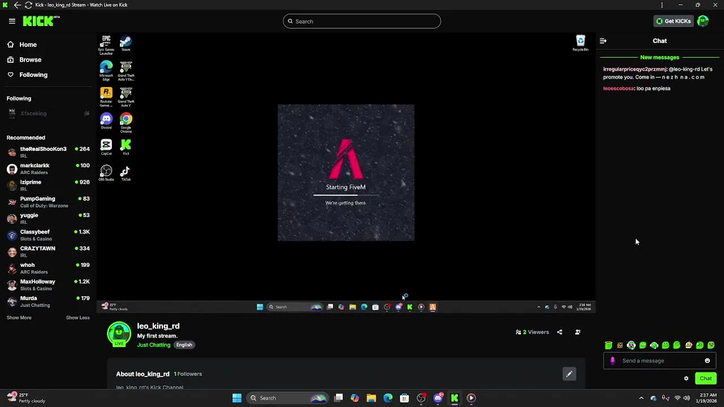Click Discord icon in streamed desktop
Viewport: 724px width, 407px height.
[106, 121]
